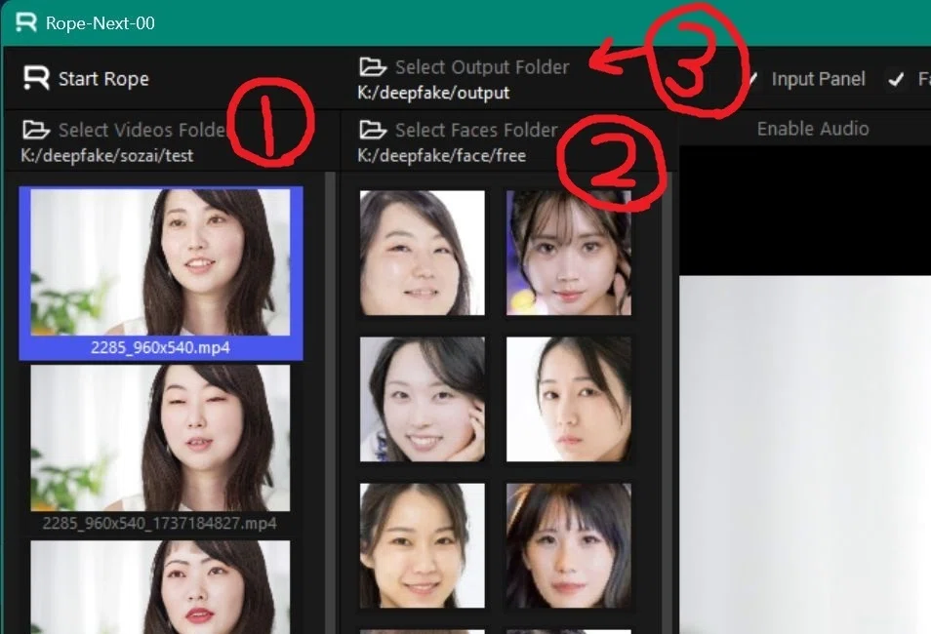Image resolution: width=931 pixels, height=634 pixels.
Task: Select round-faced woman face on white background
Action: click(423, 253)
